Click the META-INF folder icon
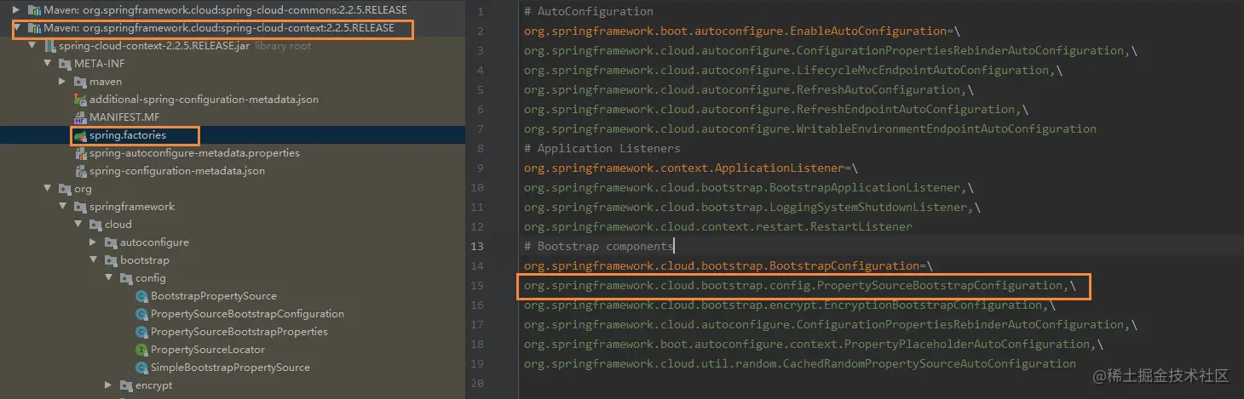 tap(66, 64)
